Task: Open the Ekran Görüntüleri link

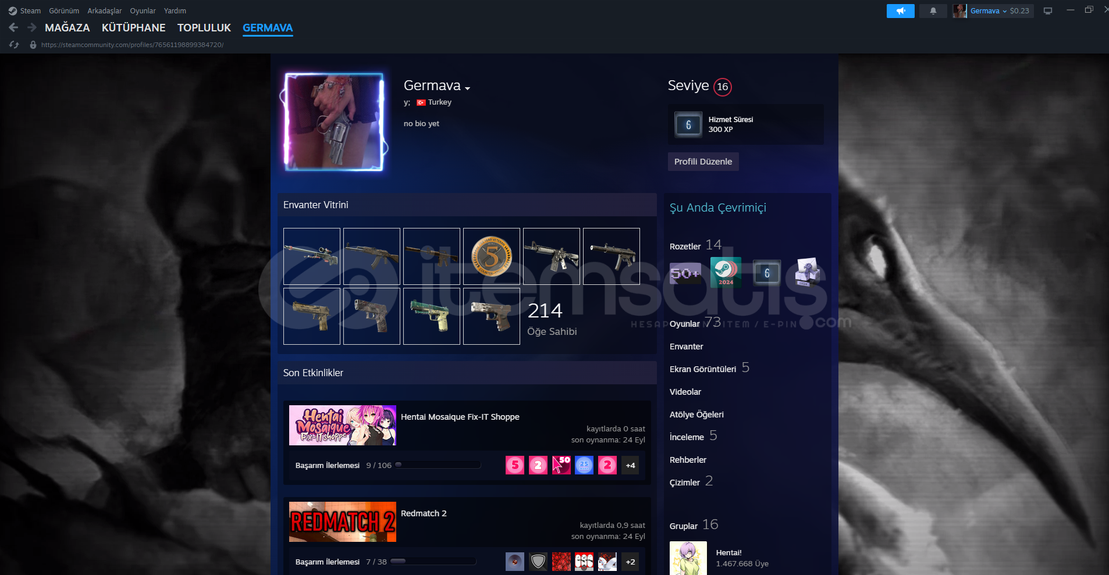Action: click(709, 369)
